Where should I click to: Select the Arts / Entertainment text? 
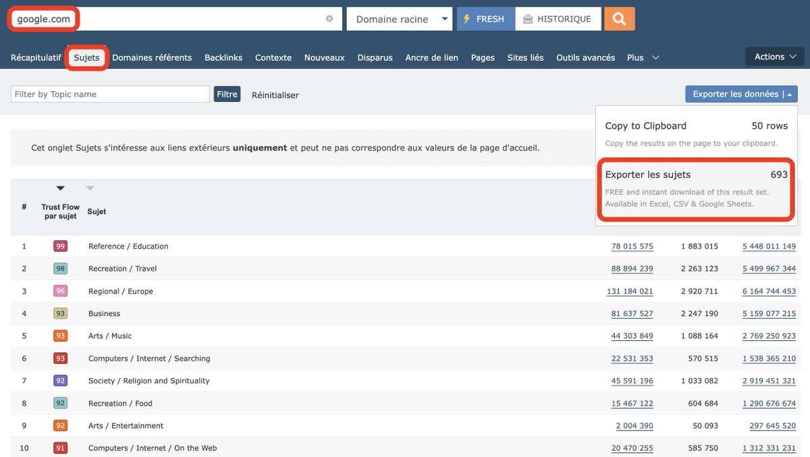(126, 426)
